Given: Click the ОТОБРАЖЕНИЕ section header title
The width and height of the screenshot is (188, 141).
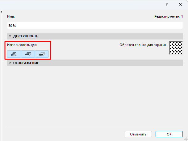Looking at the screenshot, I should click(26, 63).
